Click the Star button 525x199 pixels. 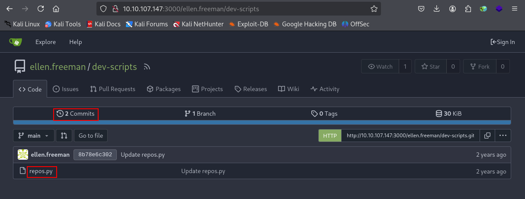click(x=430, y=66)
